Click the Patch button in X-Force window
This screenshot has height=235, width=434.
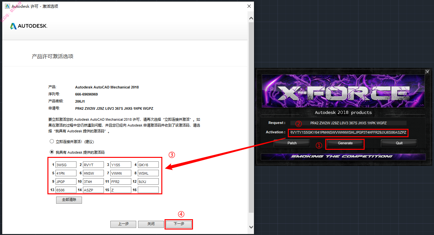(292, 143)
